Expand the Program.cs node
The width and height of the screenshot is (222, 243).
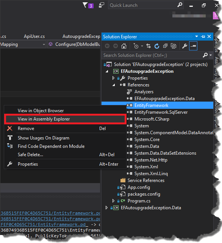click(x=113, y=201)
